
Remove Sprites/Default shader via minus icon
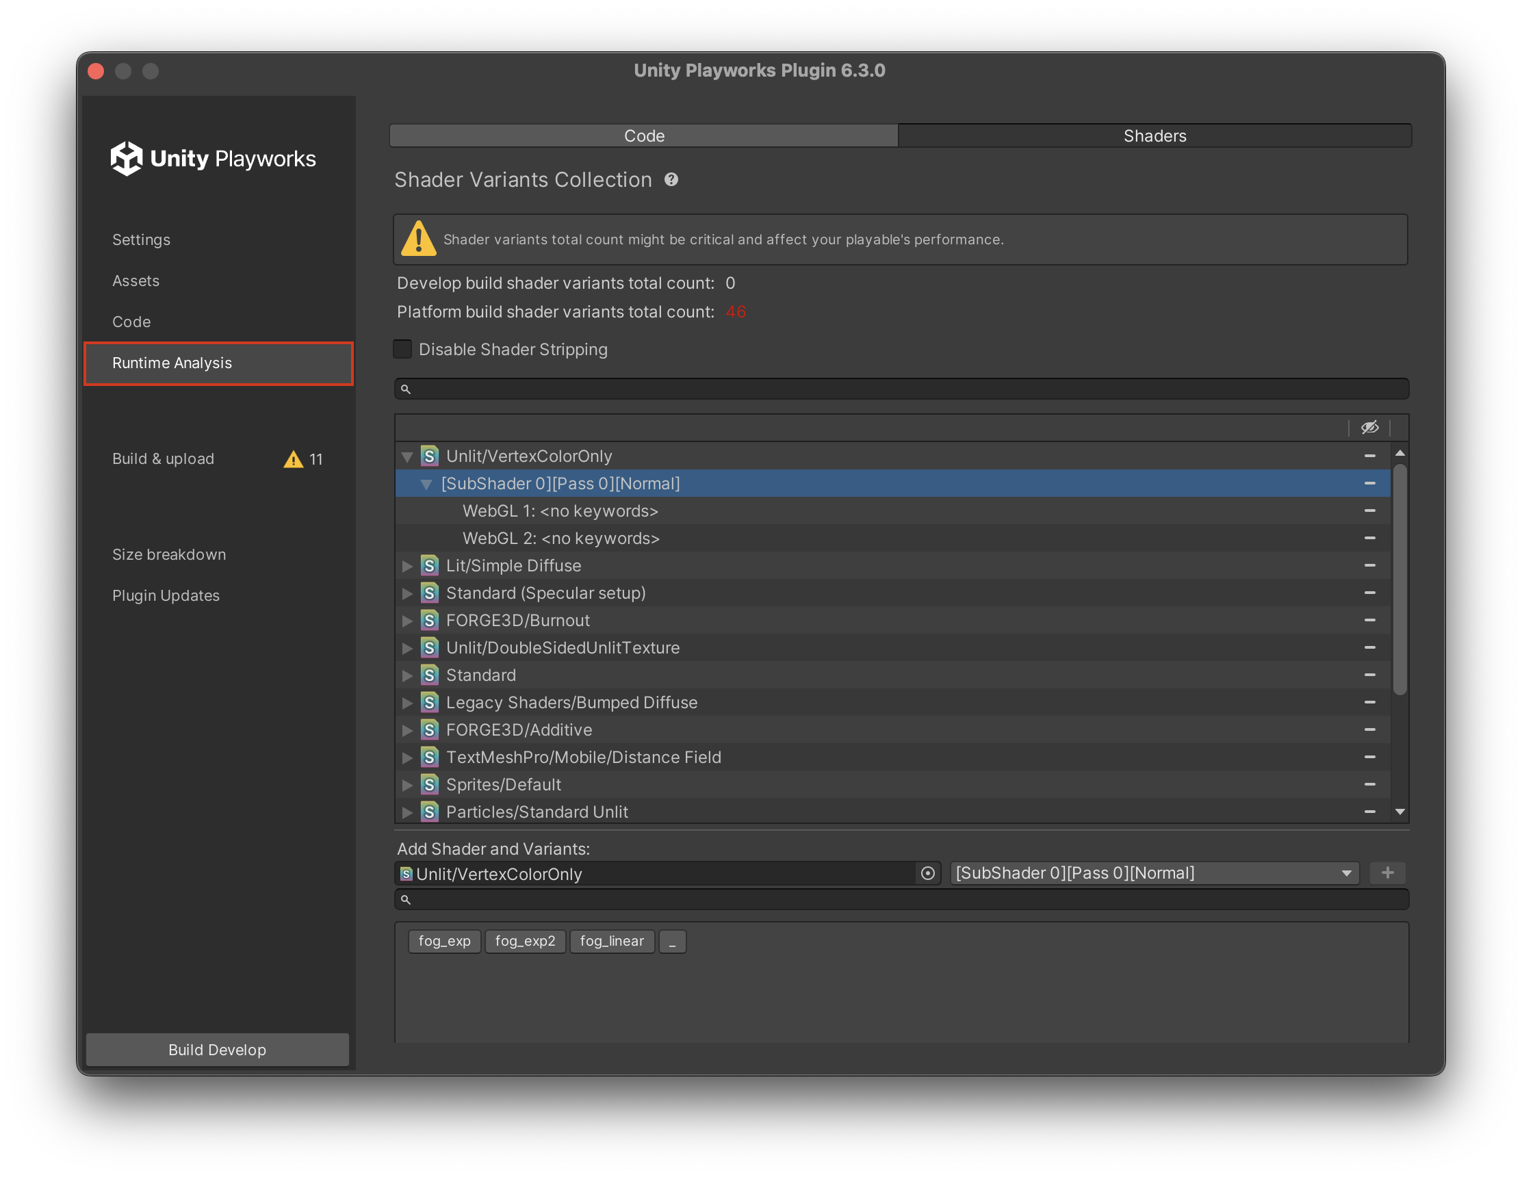click(x=1369, y=785)
